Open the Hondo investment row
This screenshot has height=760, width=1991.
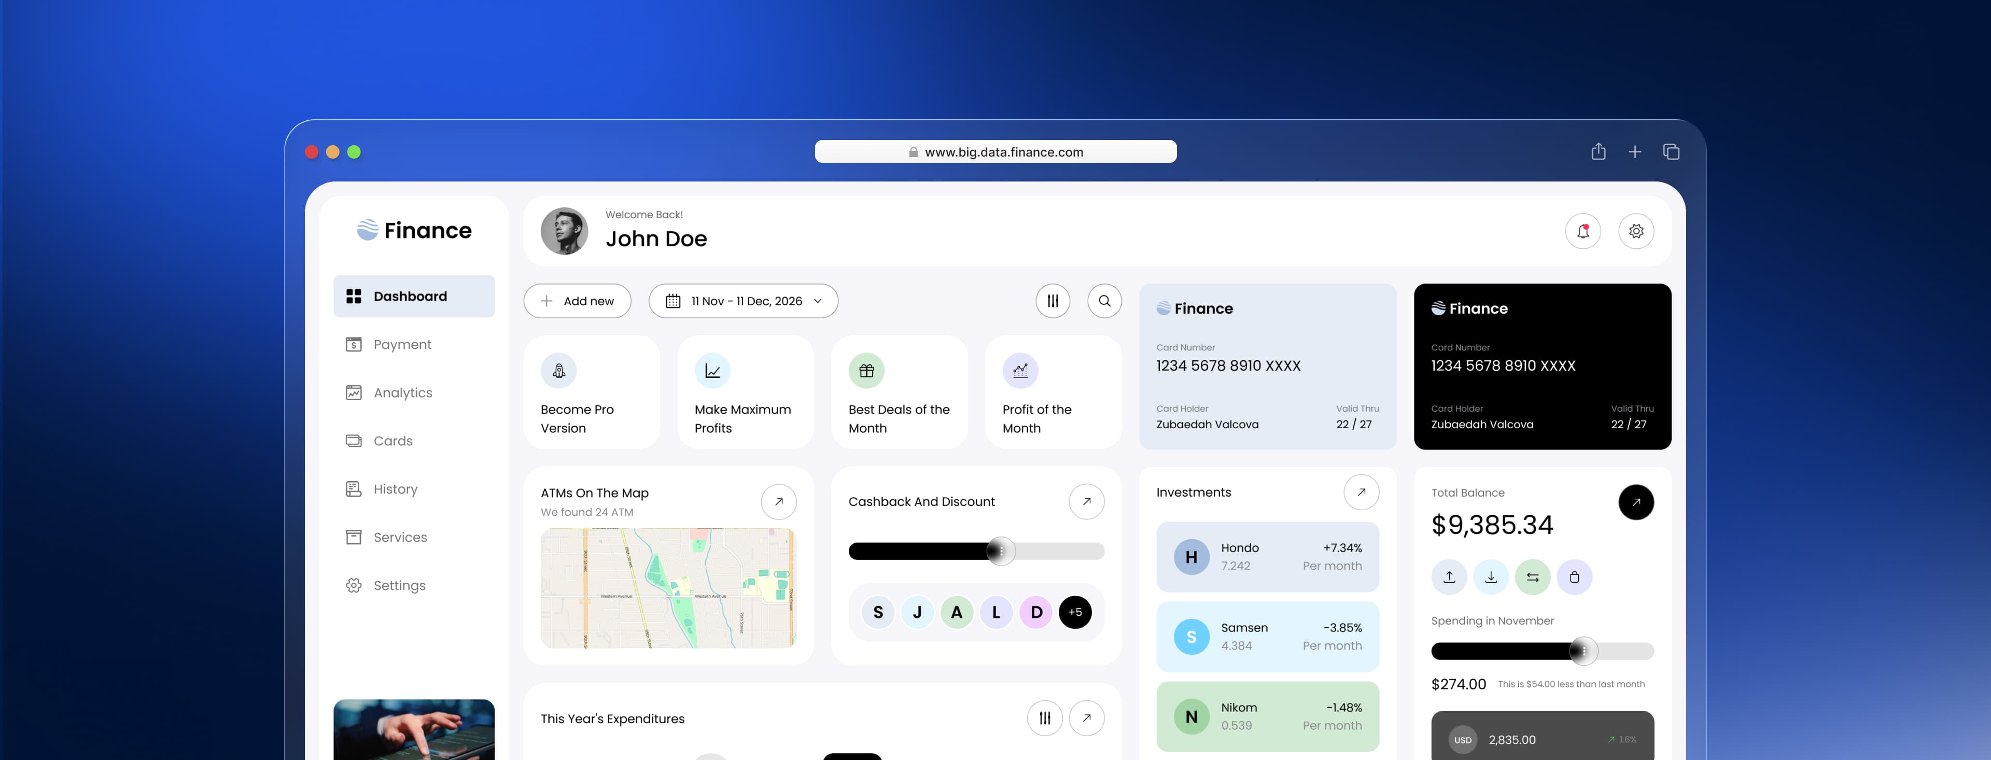tap(1268, 557)
